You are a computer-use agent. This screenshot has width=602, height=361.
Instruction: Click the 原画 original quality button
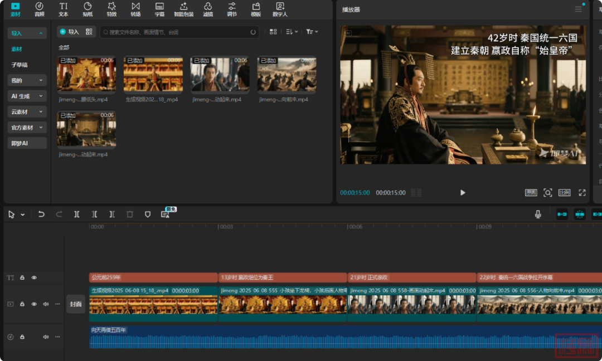click(x=531, y=193)
